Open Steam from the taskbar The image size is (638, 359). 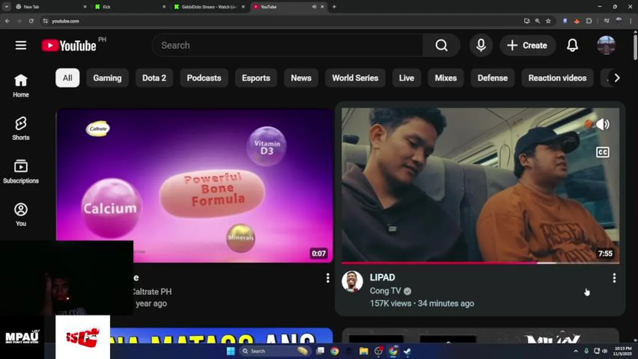407,351
